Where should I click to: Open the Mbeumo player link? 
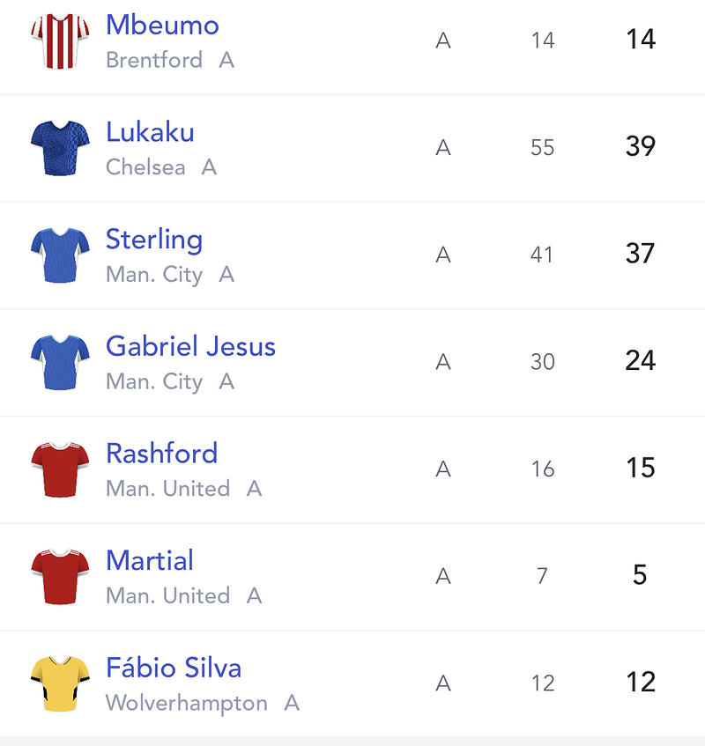pos(162,25)
